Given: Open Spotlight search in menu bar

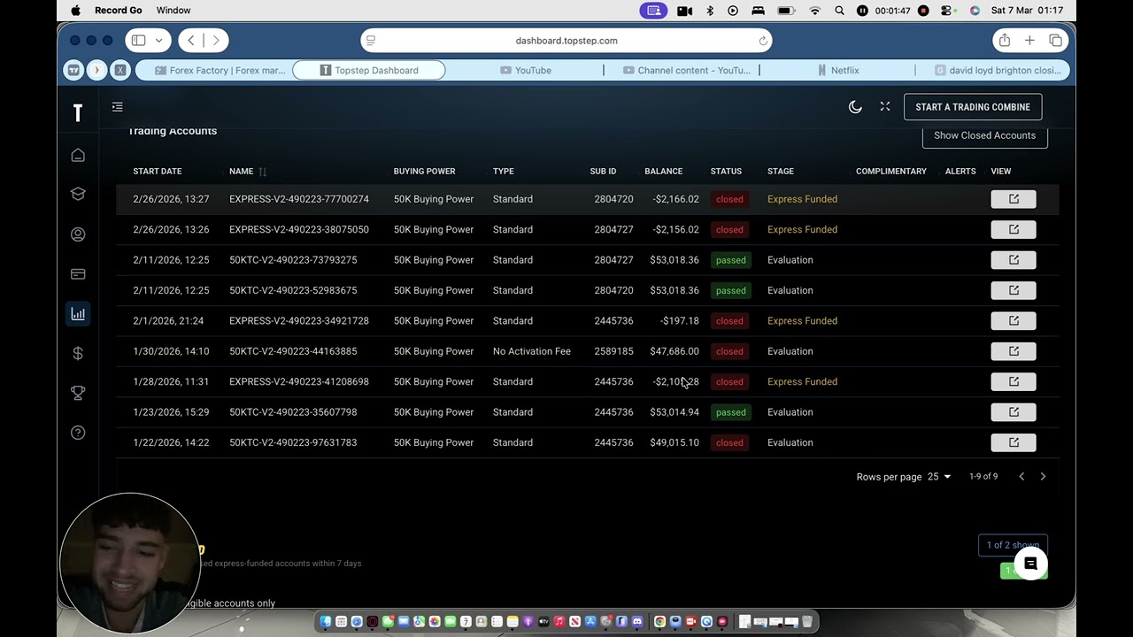Looking at the screenshot, I should pos(839,11).
